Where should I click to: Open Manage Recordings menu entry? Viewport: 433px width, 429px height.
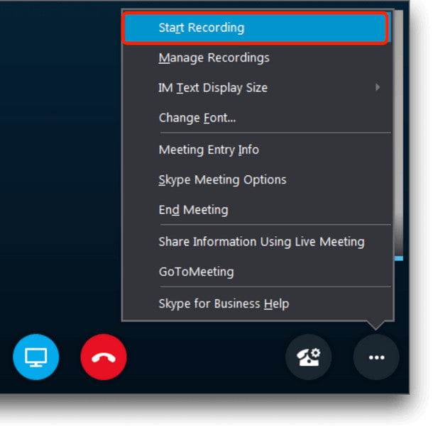coord(257,57)
